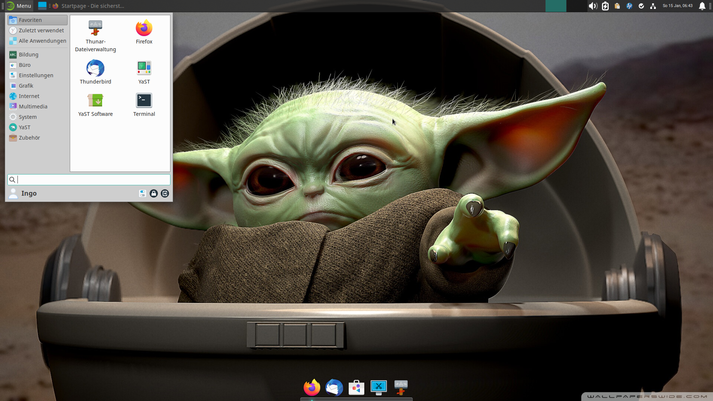Open the clipboard manager tray icon
This screenshot has height=401, width=713.
pyautogui.click(x=617, y=6)
